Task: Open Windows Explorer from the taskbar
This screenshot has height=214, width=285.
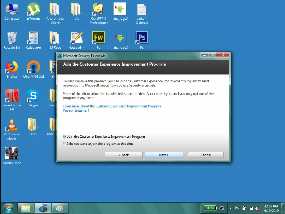Action: click(26, 208)
